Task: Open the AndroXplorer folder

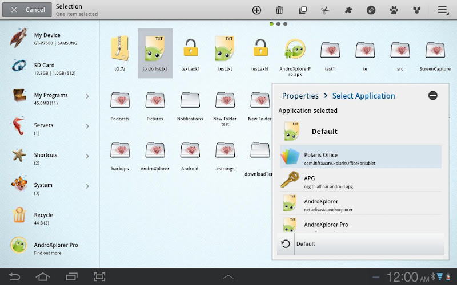Action: click(155, 156)
